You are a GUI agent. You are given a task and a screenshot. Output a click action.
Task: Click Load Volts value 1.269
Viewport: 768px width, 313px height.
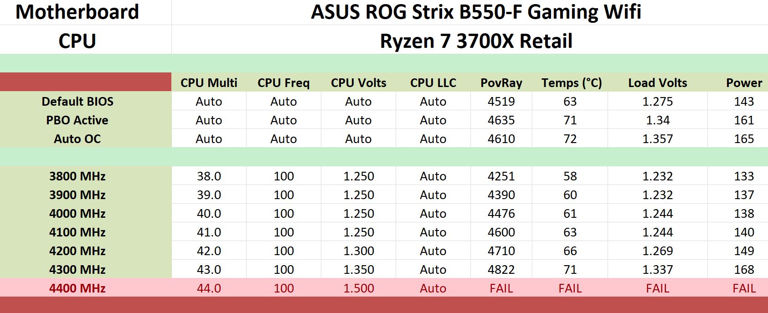pyautogui.click(x=658, y=251)
